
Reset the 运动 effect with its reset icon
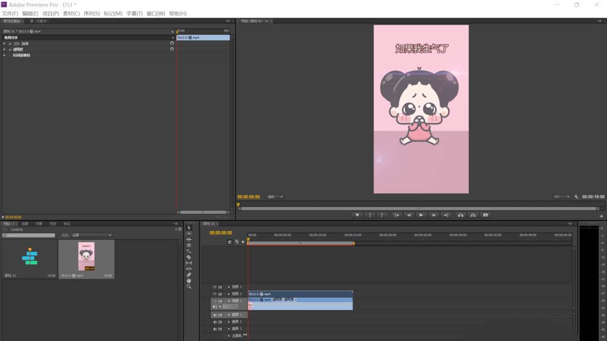tap(172, 44)
